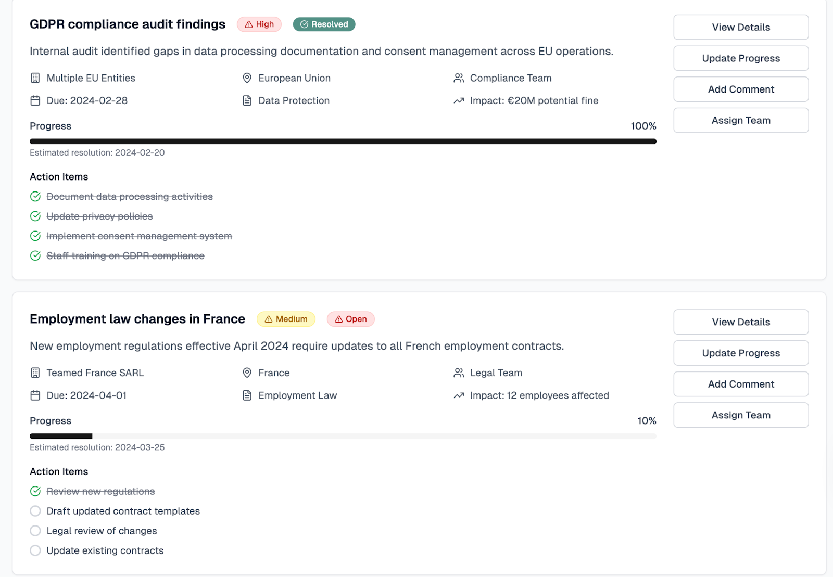
Task: Click the document icon beside Data Protection
Action: (246, 100)
